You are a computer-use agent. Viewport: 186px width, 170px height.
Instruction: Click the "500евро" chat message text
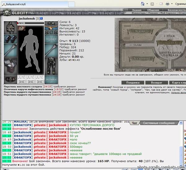(x=76, y=147)
